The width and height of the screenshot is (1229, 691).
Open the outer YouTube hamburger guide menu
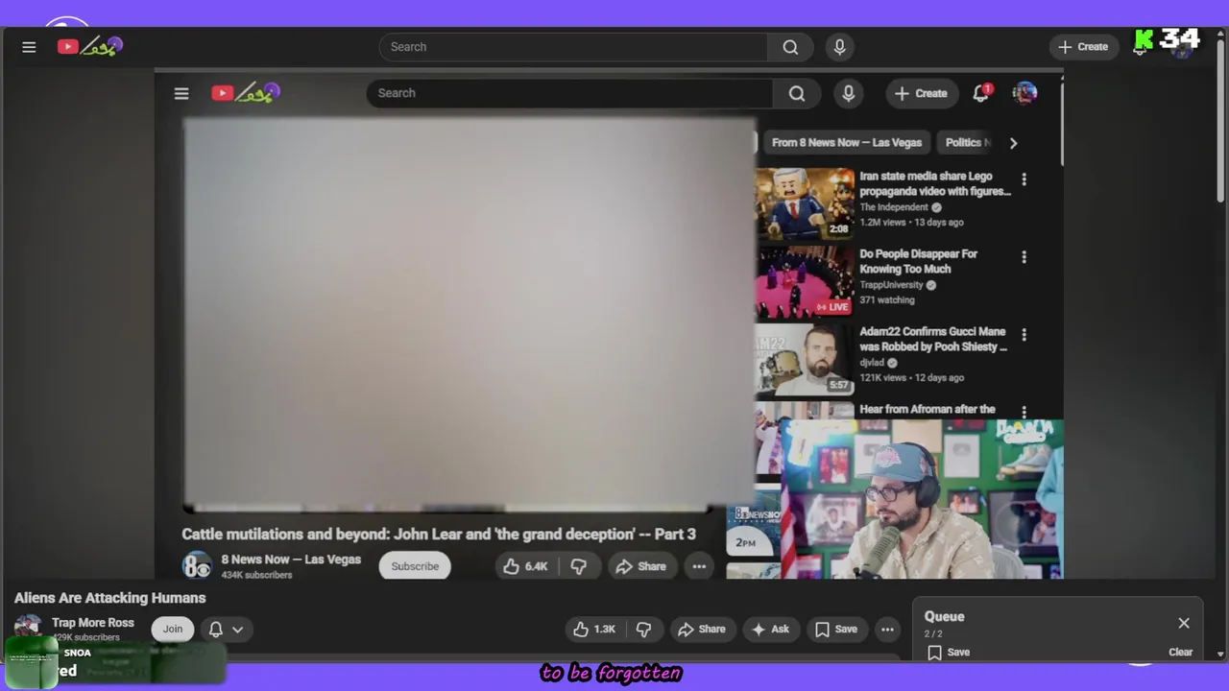coord(29,47)
